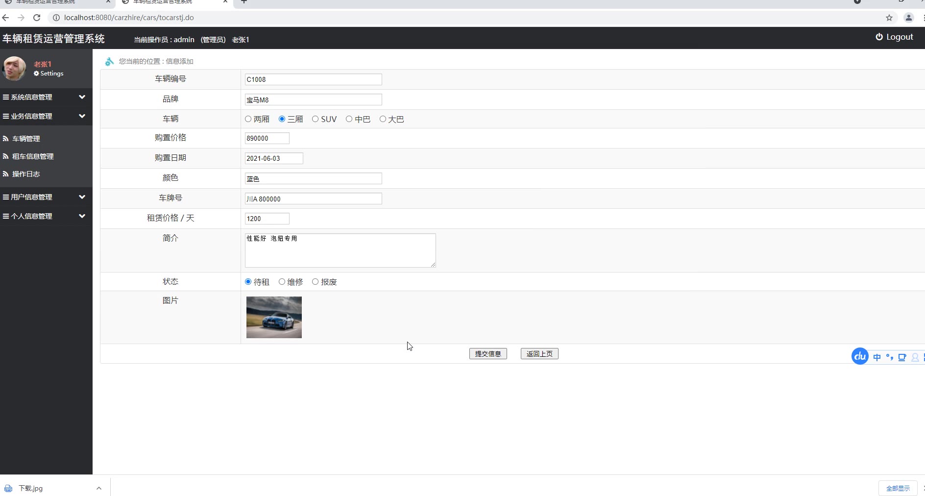Click hamburger icon of 系统信息管理
925x496 pixels.
tap(6, 97)
